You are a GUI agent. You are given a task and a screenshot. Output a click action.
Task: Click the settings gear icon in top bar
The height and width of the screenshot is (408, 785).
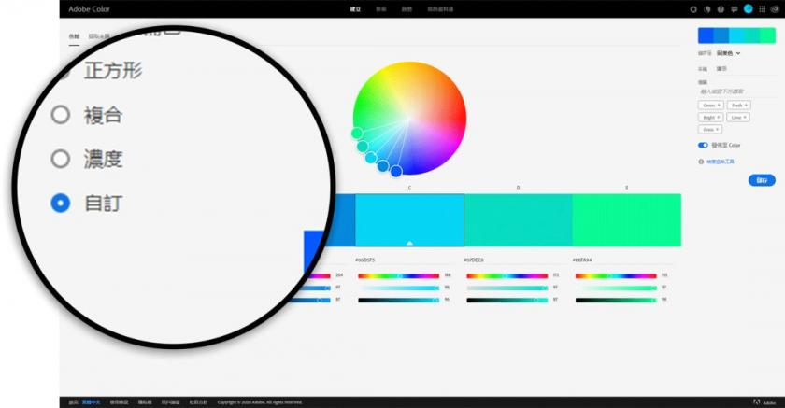pos(693,8)
